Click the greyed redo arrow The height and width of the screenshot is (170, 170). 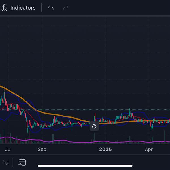point(66,8)
